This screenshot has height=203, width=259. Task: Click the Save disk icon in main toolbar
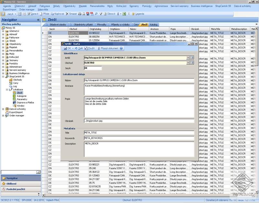(x=20, y=14)
